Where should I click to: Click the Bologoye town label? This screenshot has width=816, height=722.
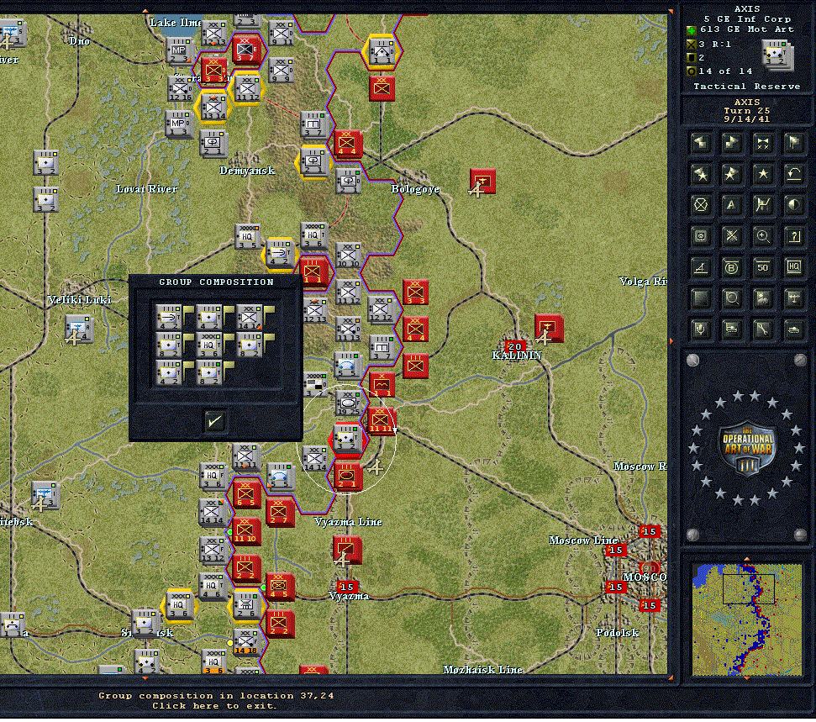415,189
